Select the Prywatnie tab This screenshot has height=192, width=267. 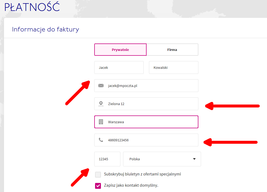tap(120, 50)
